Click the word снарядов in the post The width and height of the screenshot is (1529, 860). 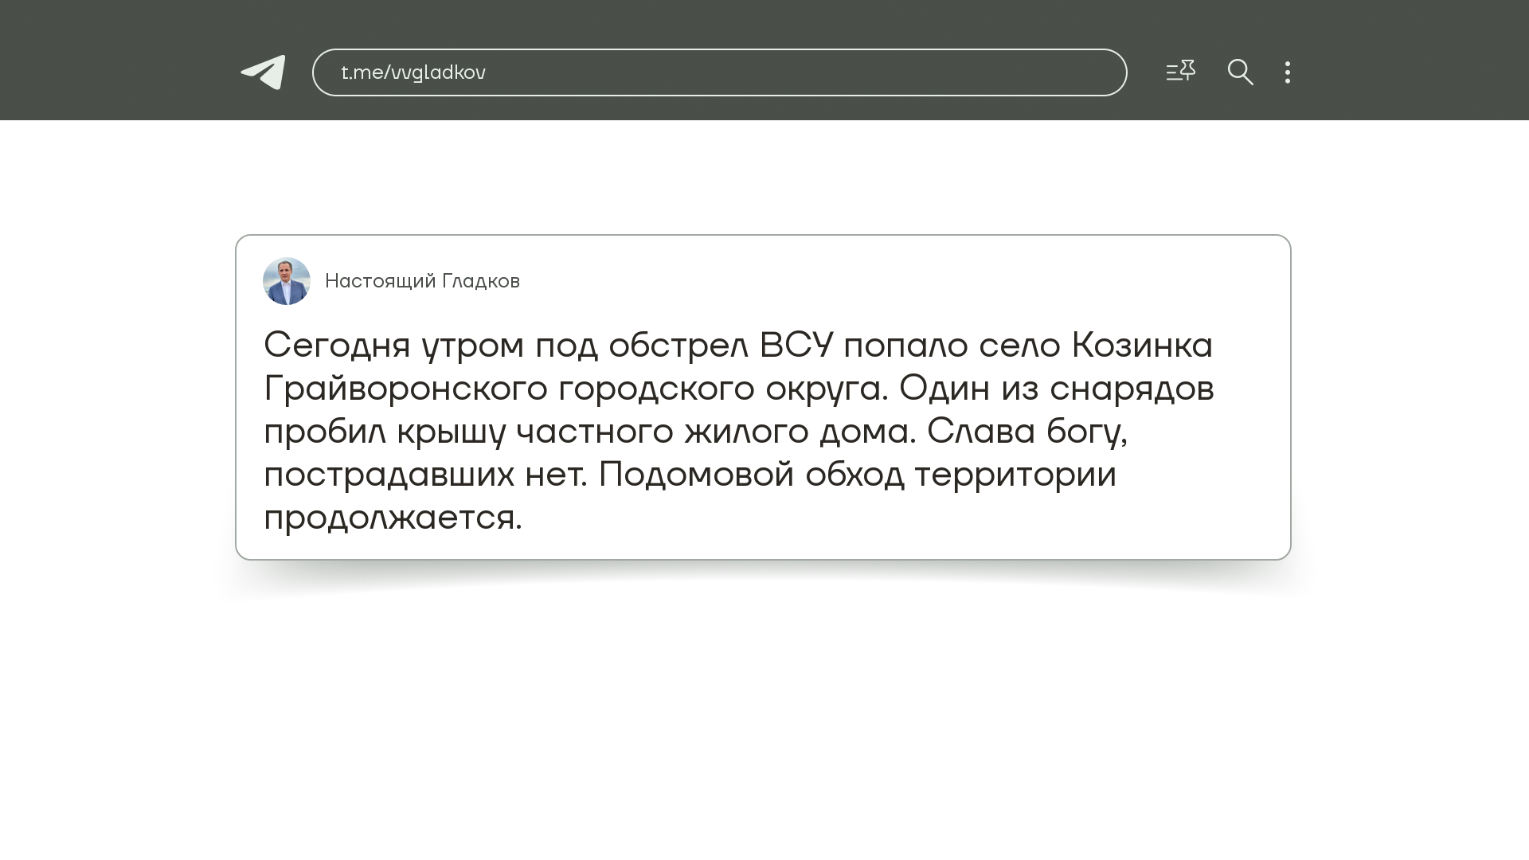pos(1131,389)
